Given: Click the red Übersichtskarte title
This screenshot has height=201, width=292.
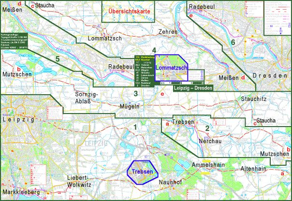Looking at the screenshot, I should coord(129,11).
